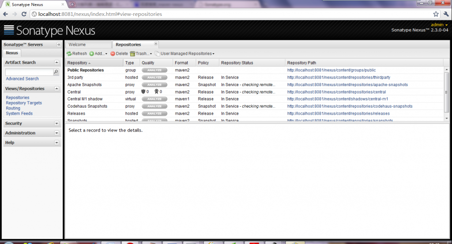Viewport: 452px width, 244px height.
Task: Sort by the Policy column header
Action: pyautogui.click(x=207, y=63)
